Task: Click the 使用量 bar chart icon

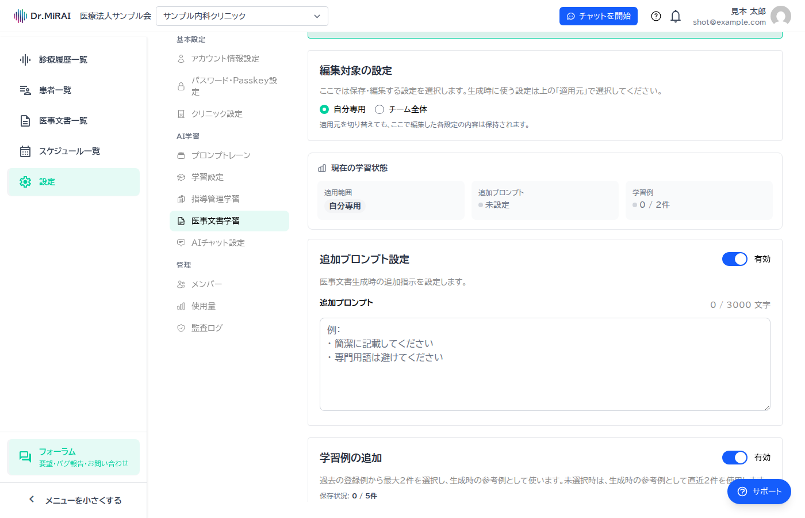Action: point(181,306)
